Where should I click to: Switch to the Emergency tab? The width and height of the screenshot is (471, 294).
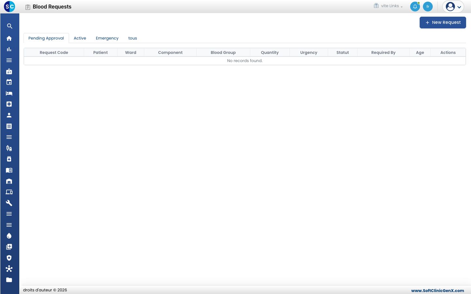(x=107, y=38)
